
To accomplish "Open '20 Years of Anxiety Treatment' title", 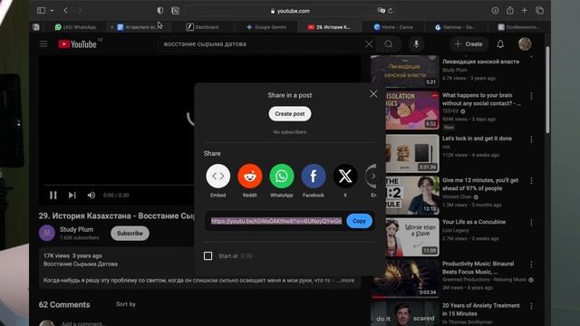I will coord(481,310).
